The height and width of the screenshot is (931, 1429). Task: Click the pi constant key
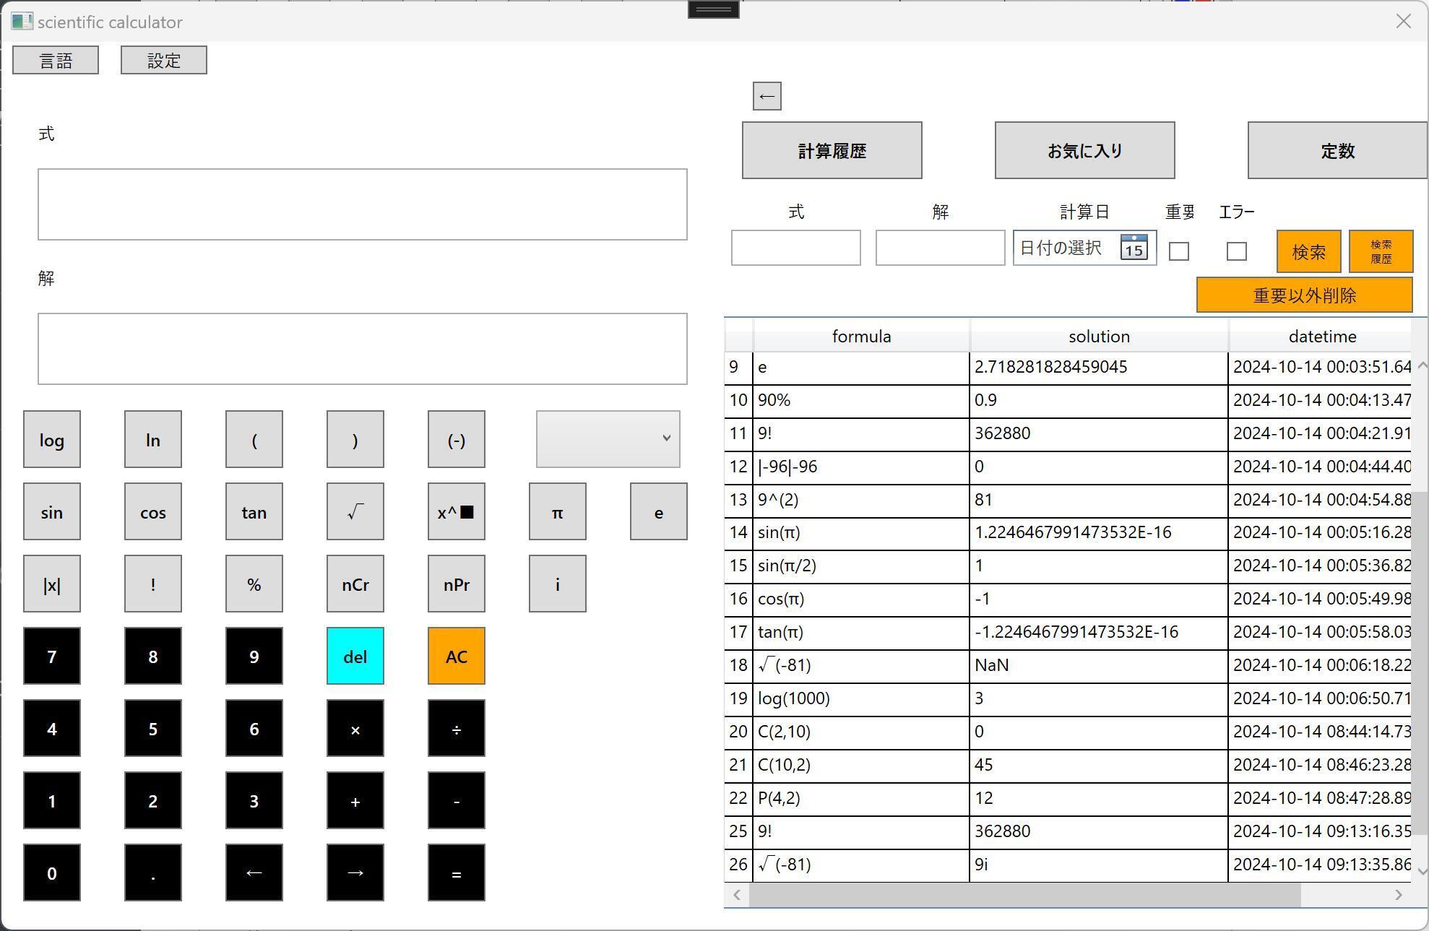coord(557,512)
